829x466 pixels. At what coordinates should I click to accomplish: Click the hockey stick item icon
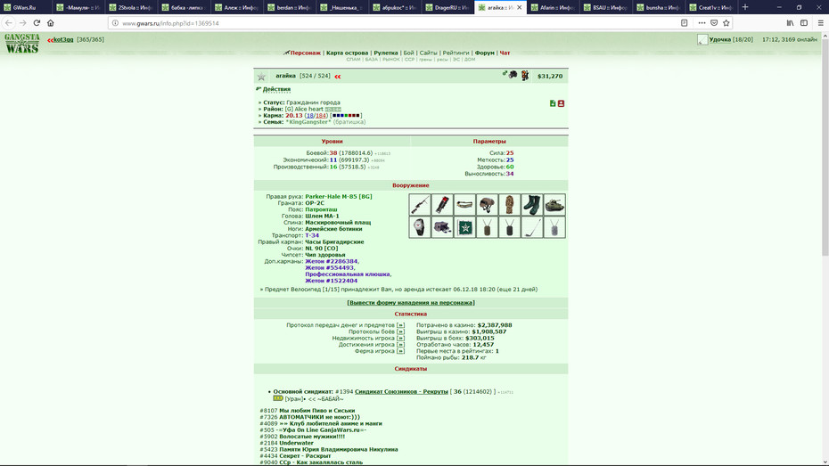click(x=532, y=227)
